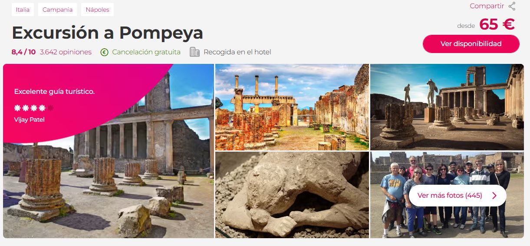The width and height of the screenshot is (530, 246).
Task: Click the Recogida en el hotel label
Action: (237, 52)
